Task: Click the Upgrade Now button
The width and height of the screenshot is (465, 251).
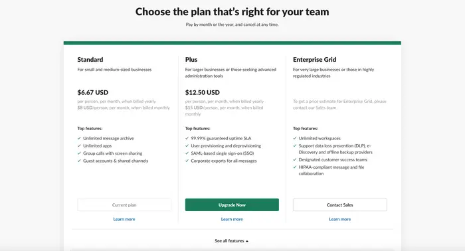Action: tap(232, 205)
